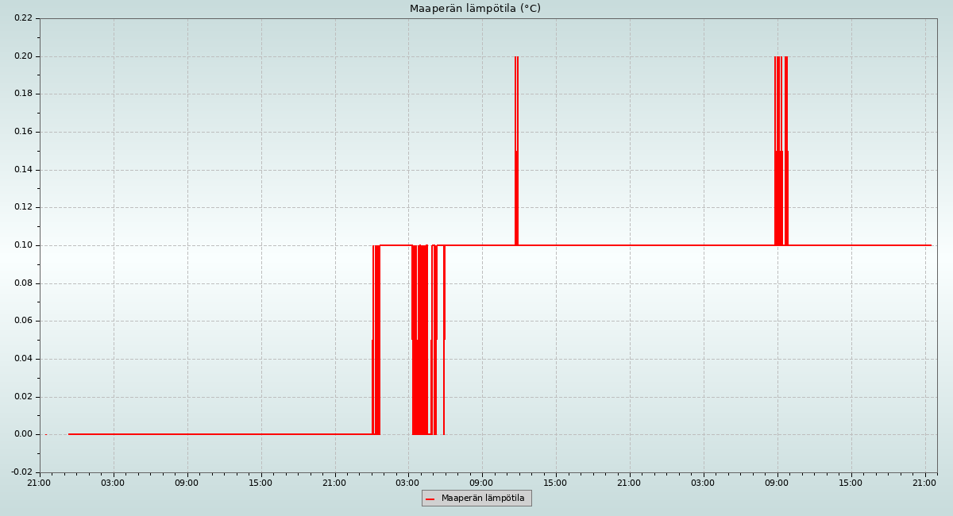Pick the 0.16 y-axis label

click(23, 132)
